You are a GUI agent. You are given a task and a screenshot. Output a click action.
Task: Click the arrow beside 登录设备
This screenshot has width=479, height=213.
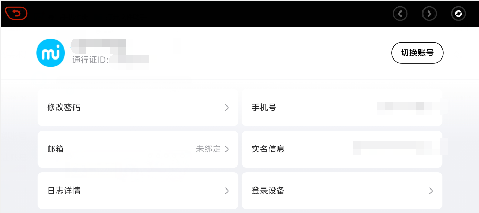pyautogui.click(x=431, y=191)
